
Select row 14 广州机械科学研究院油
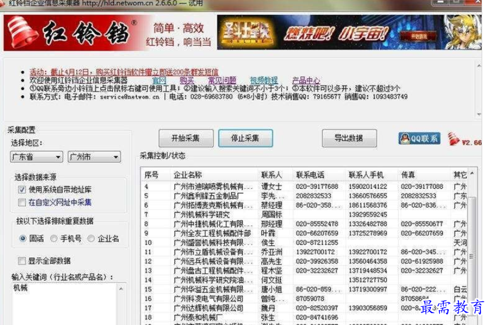point(304,280)
